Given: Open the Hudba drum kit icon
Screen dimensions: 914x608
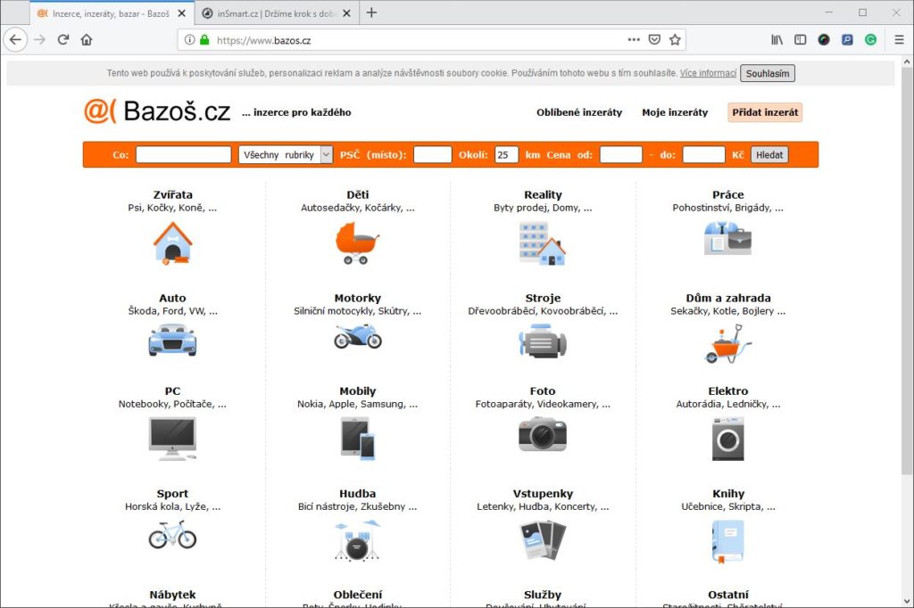Looking at the screenshot, I should (357, 540).
